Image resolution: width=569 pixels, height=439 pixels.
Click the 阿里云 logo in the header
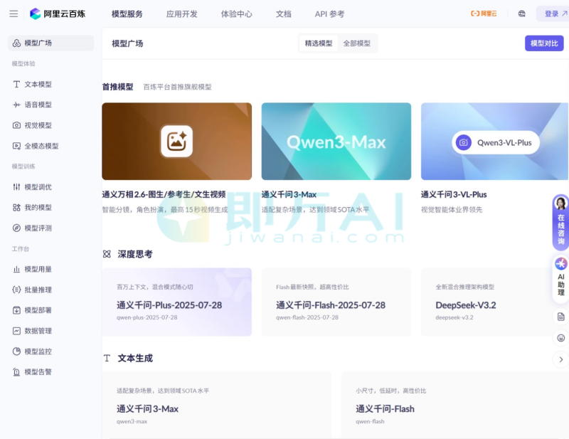coord(484,14)
